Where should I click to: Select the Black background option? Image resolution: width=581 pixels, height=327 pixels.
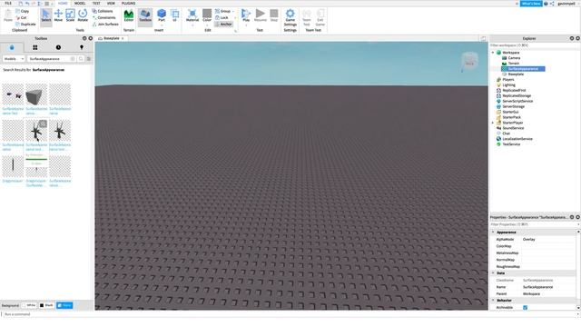pos(46,305)
